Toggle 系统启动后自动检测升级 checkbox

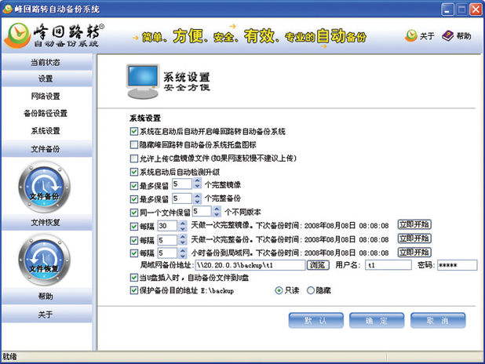134,172
